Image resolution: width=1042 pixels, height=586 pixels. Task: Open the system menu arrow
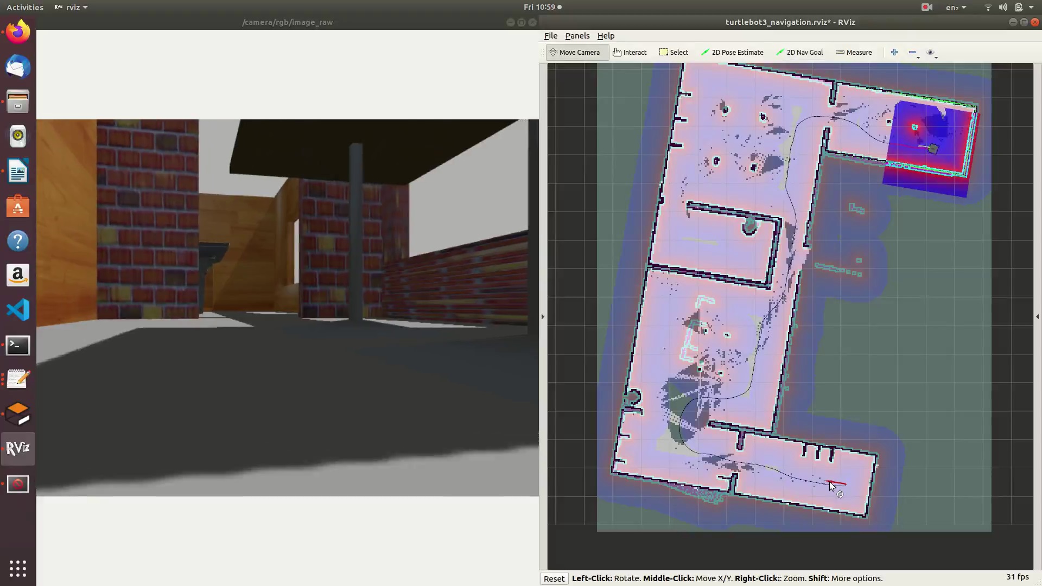click(x=1031, y=7)
